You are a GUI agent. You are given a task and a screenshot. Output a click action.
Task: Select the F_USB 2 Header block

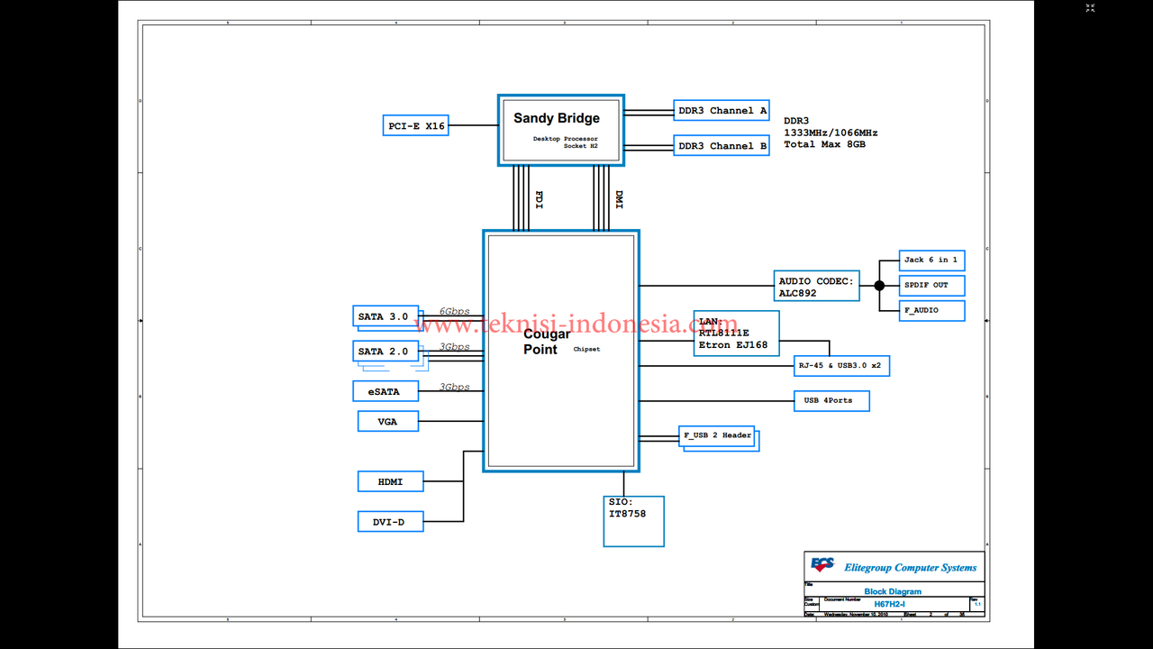(x=717, y=435)
